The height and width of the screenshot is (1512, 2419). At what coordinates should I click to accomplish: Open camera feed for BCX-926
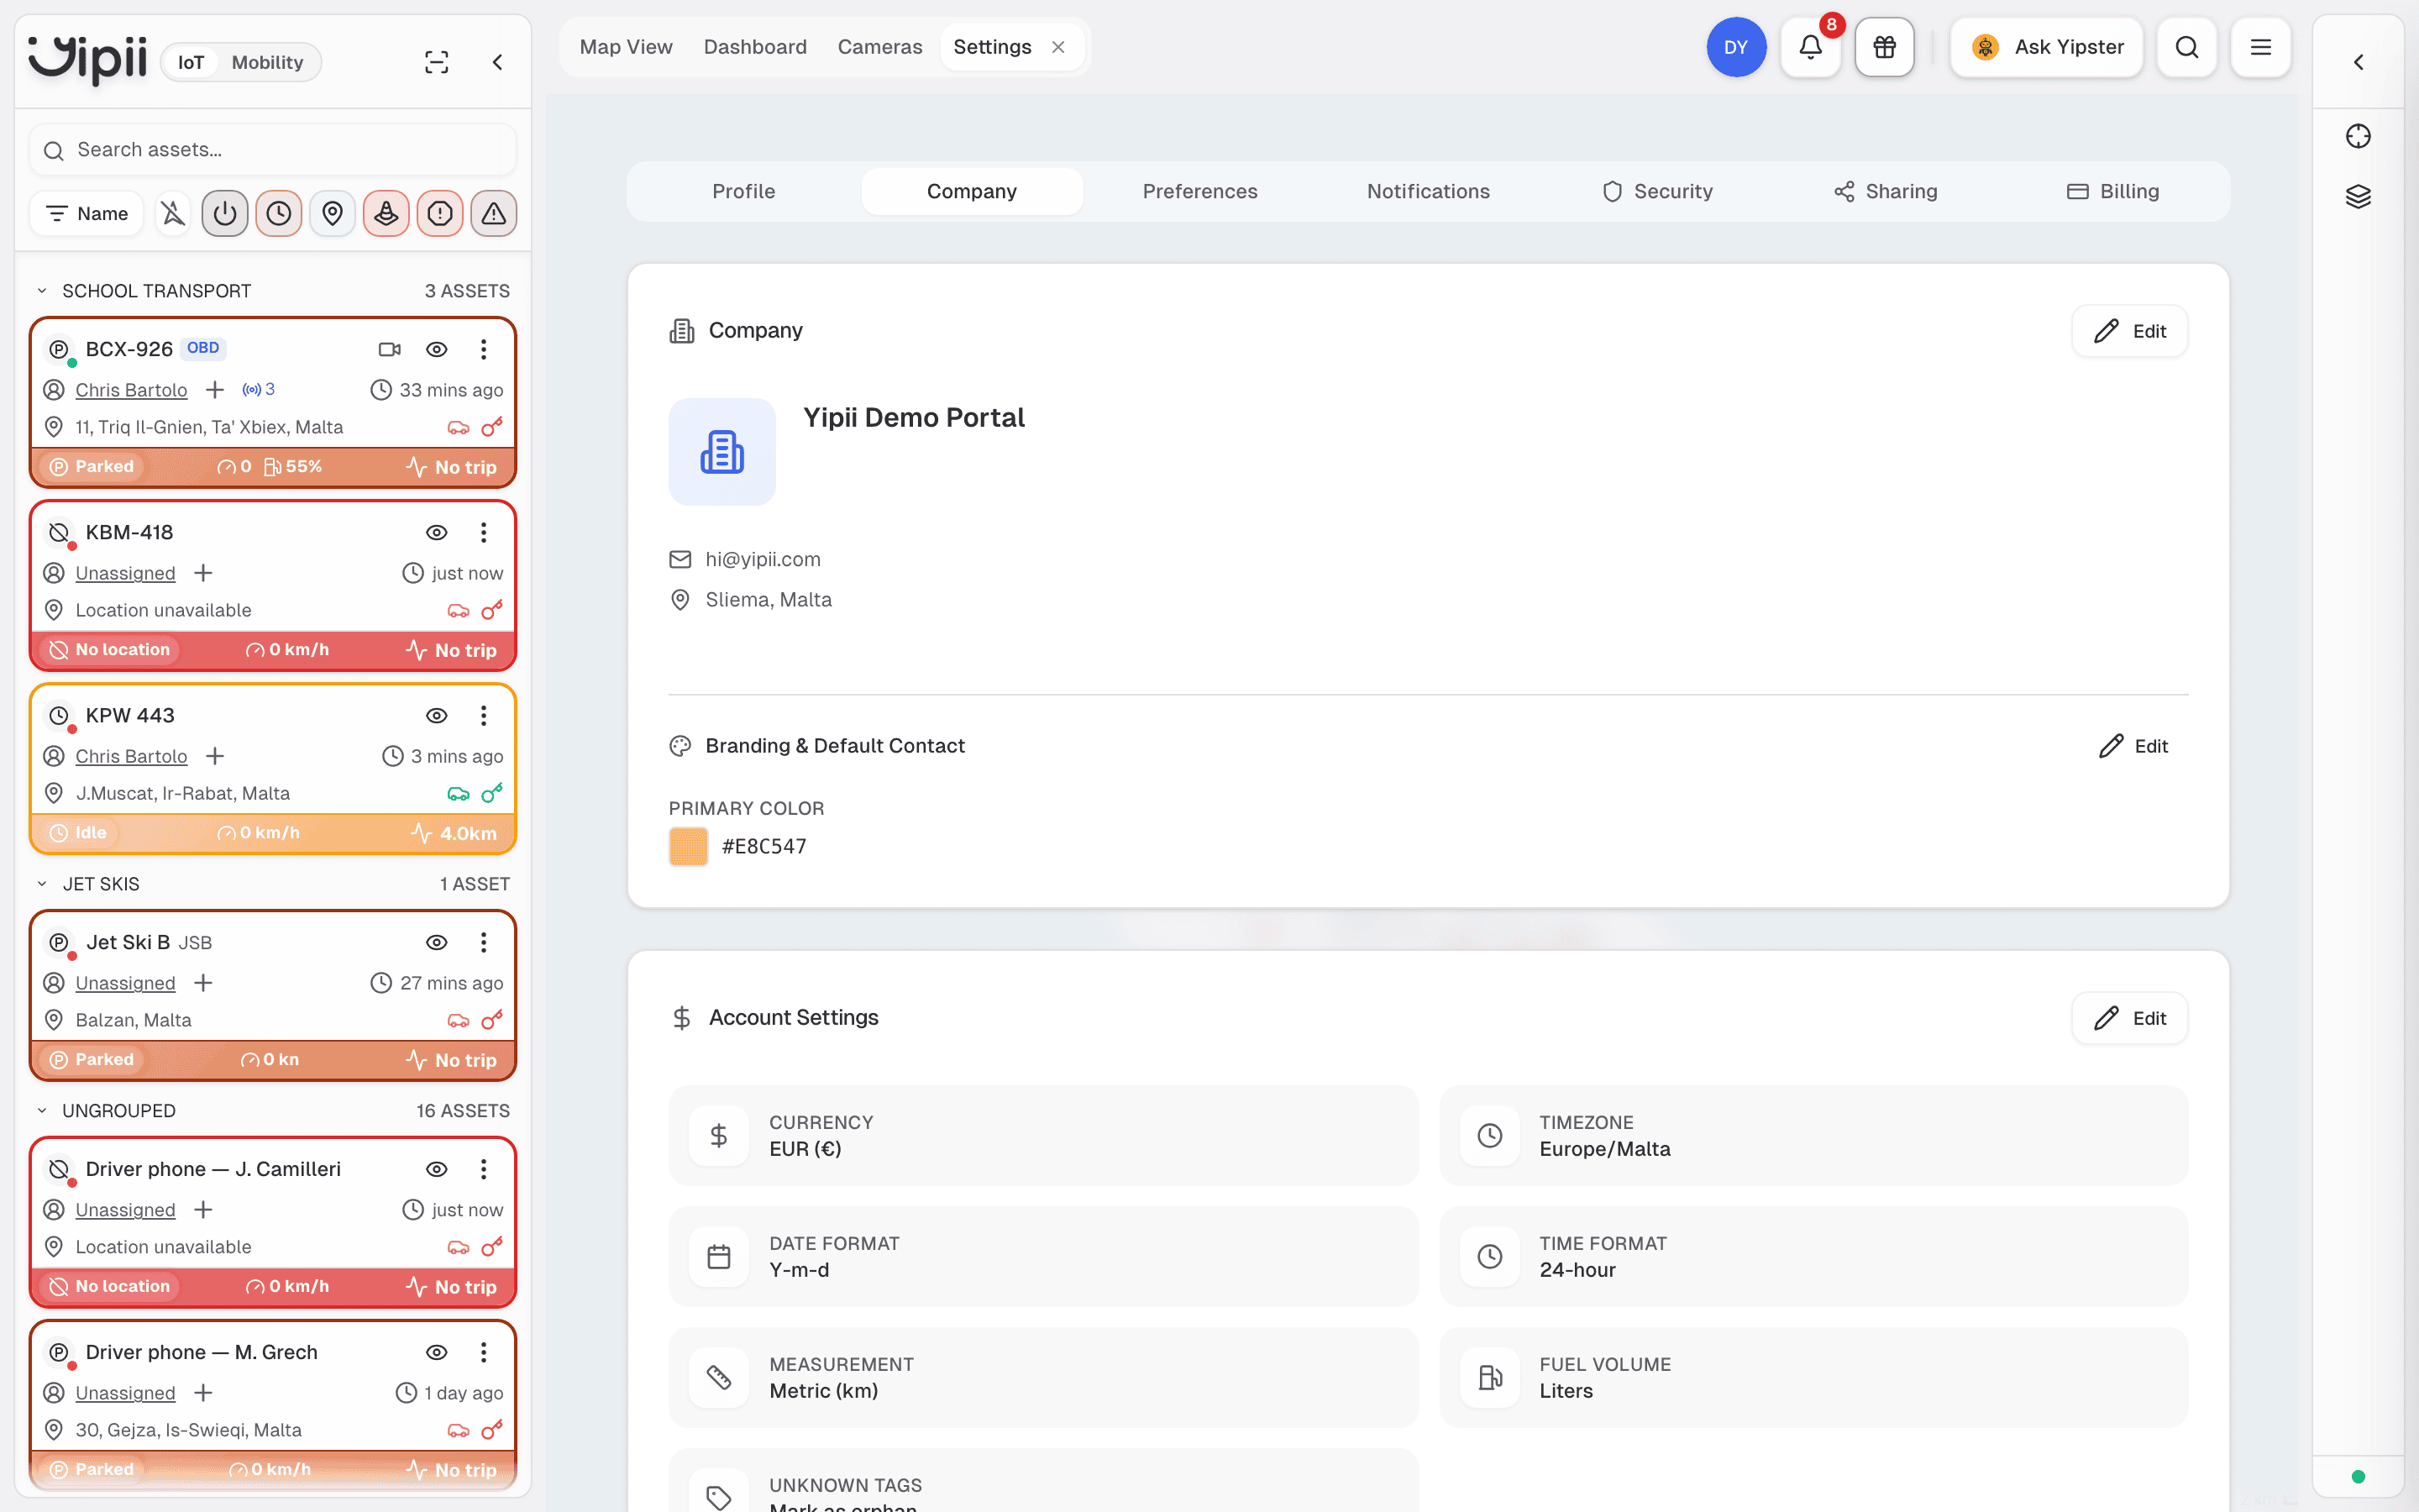point(390,349)
